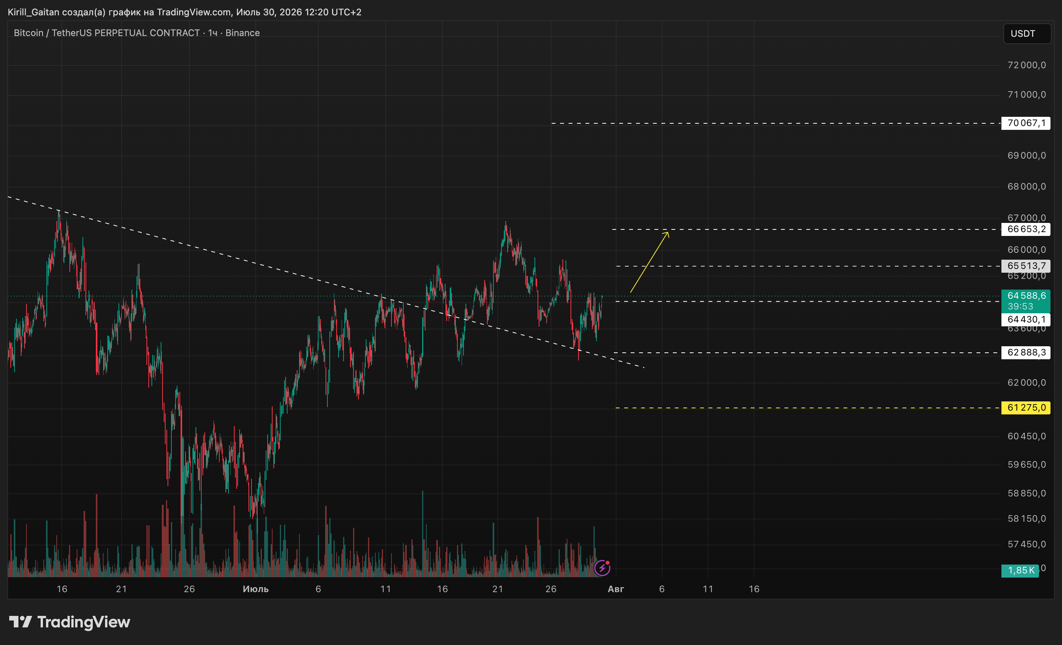
Task: Select the 65 513,7 price level label
Action: click(1026, 266)
